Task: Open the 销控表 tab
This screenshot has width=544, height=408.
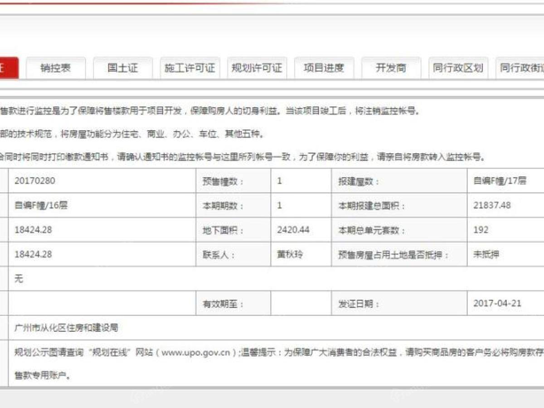Action: point(56,68)
